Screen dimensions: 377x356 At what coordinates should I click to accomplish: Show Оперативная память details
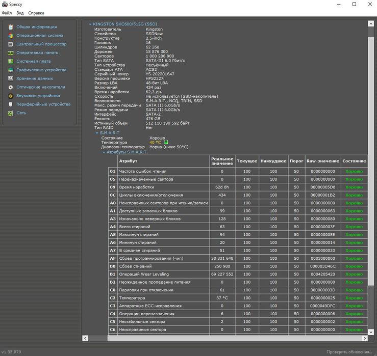click(x=37, y=53)
